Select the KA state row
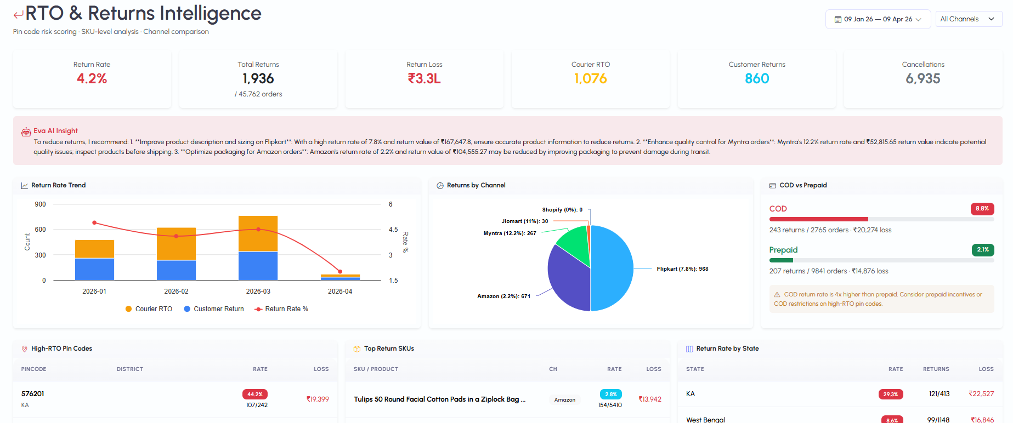The height and width of the screenshot is (423, 1013). pos(840,394)
